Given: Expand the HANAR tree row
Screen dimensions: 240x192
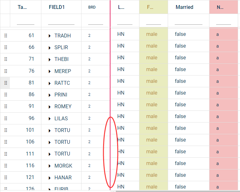Looking at the screenshot, I should [x=50, y=178].
